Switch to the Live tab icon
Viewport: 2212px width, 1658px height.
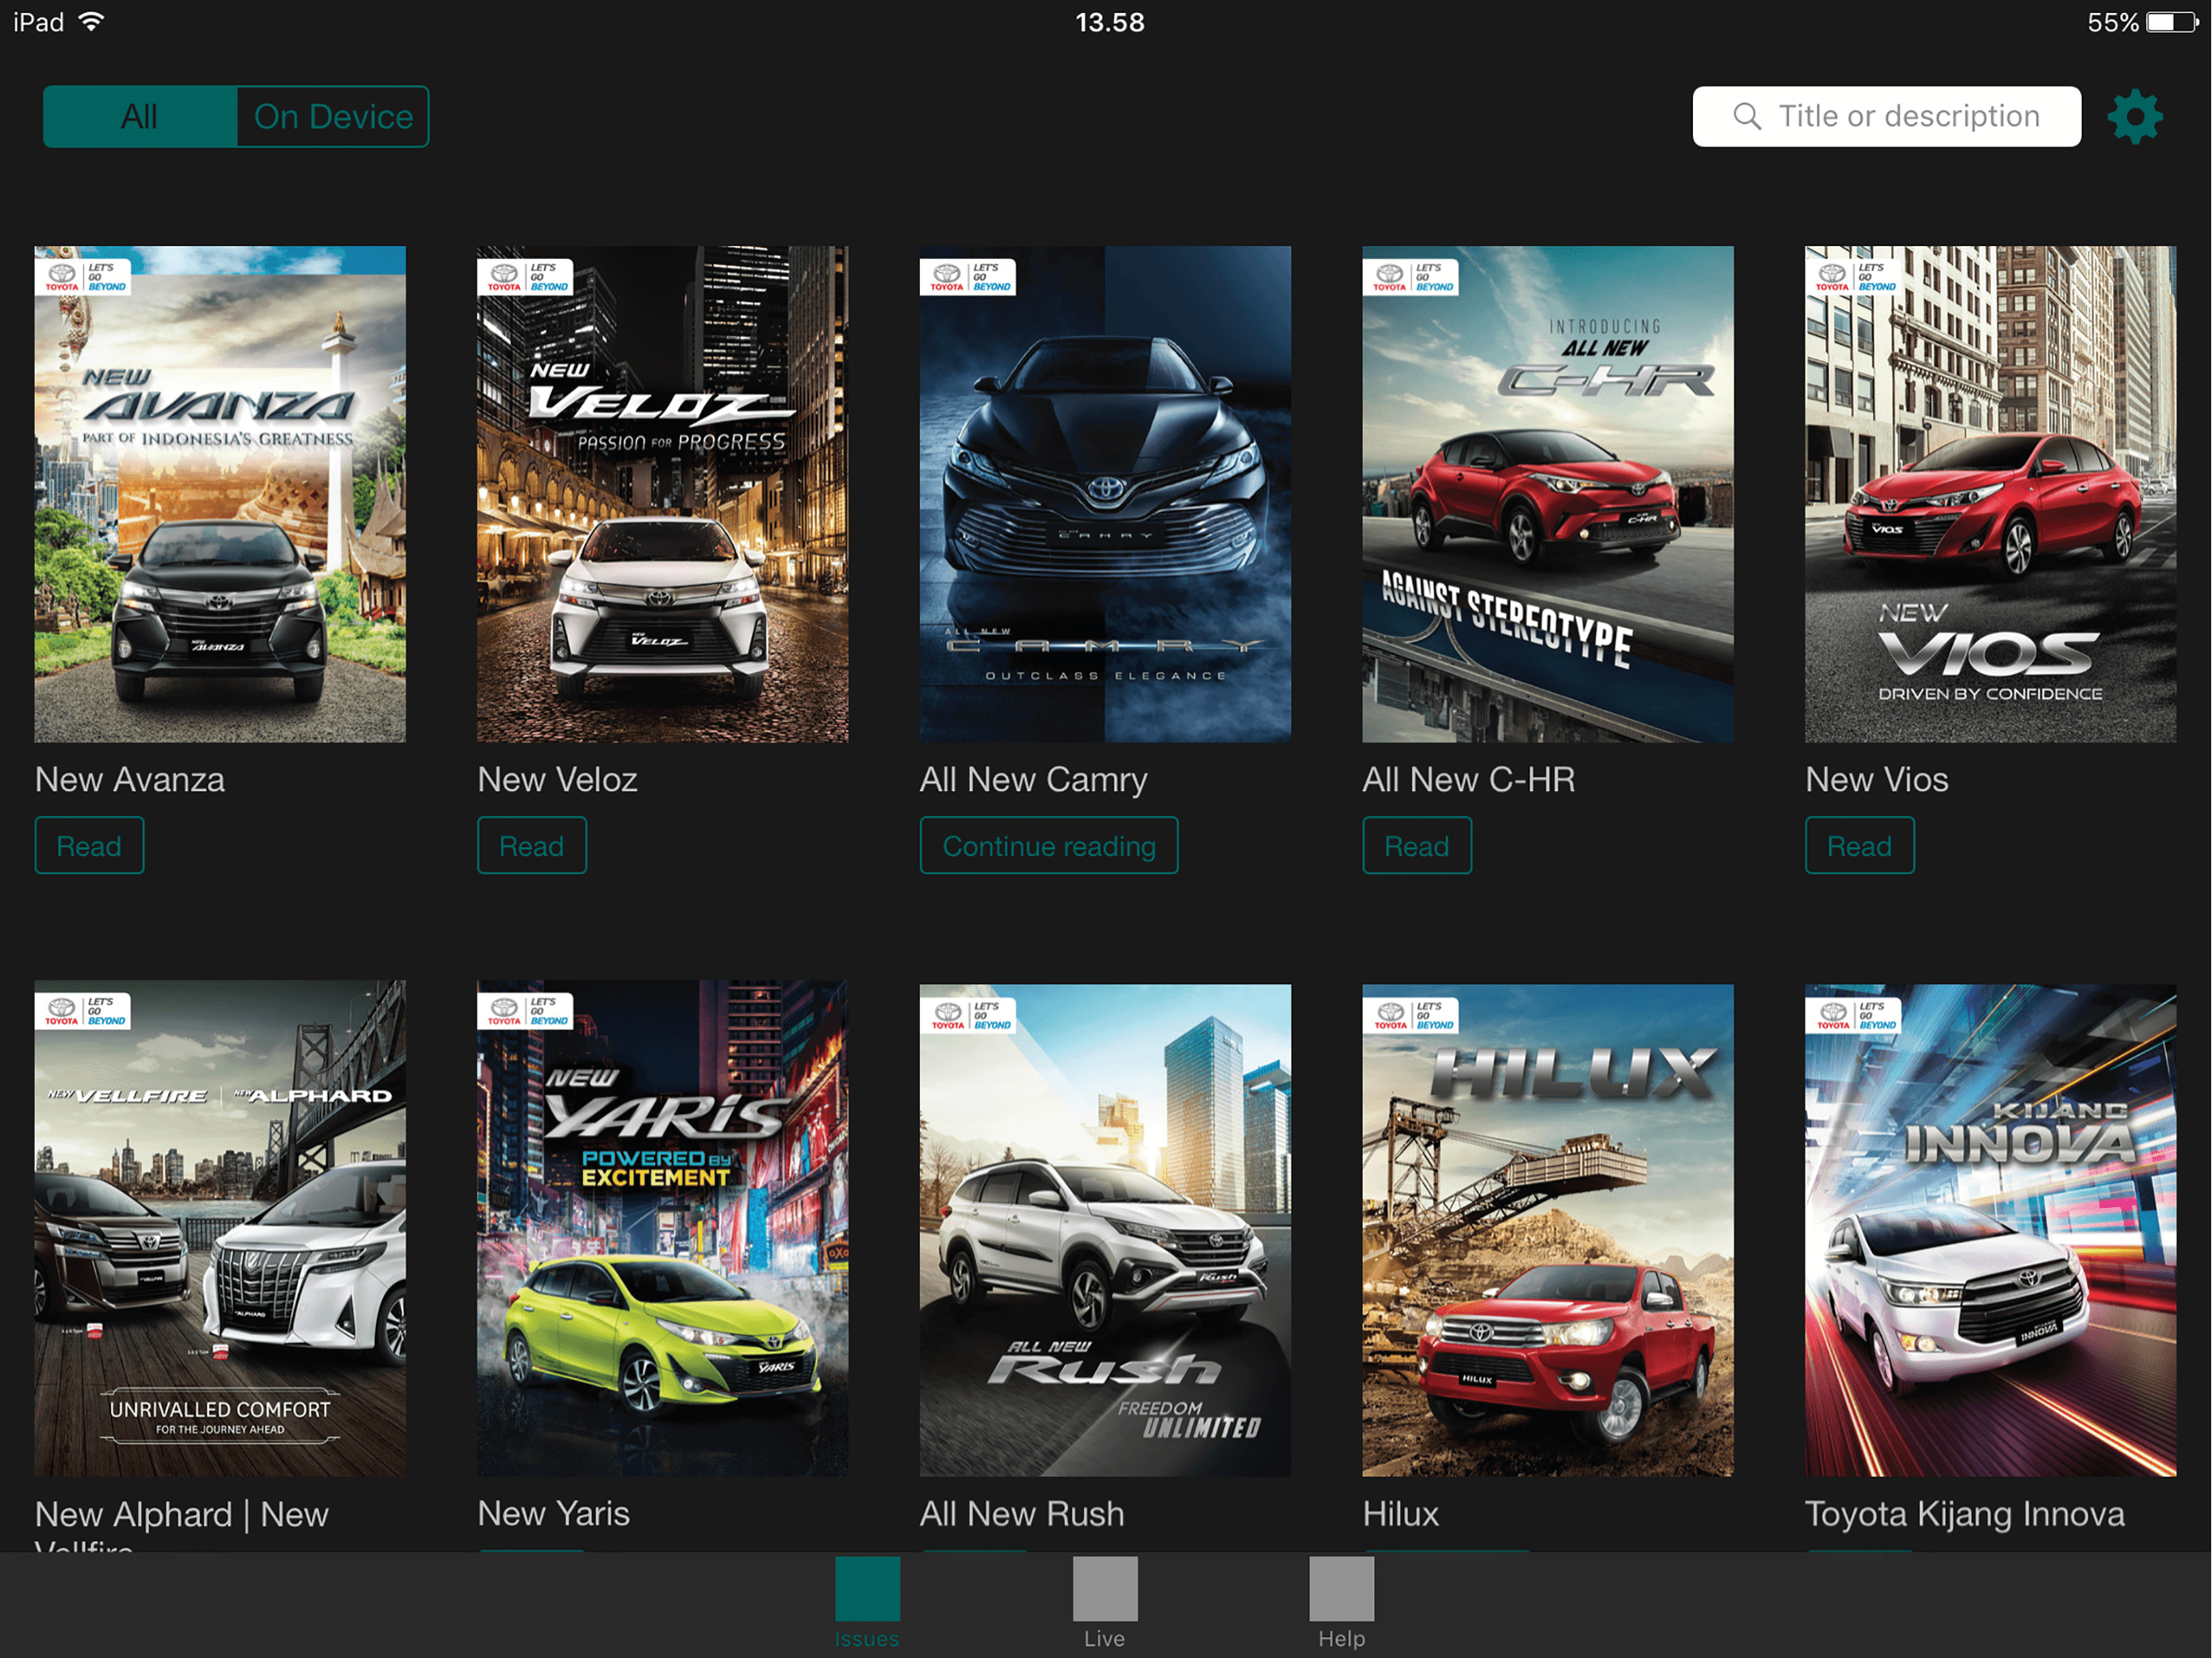1104,1588
